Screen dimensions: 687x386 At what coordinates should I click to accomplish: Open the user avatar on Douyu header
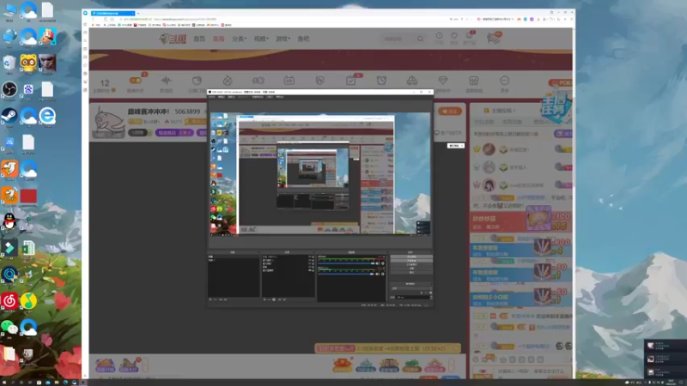tap(494, 38)
